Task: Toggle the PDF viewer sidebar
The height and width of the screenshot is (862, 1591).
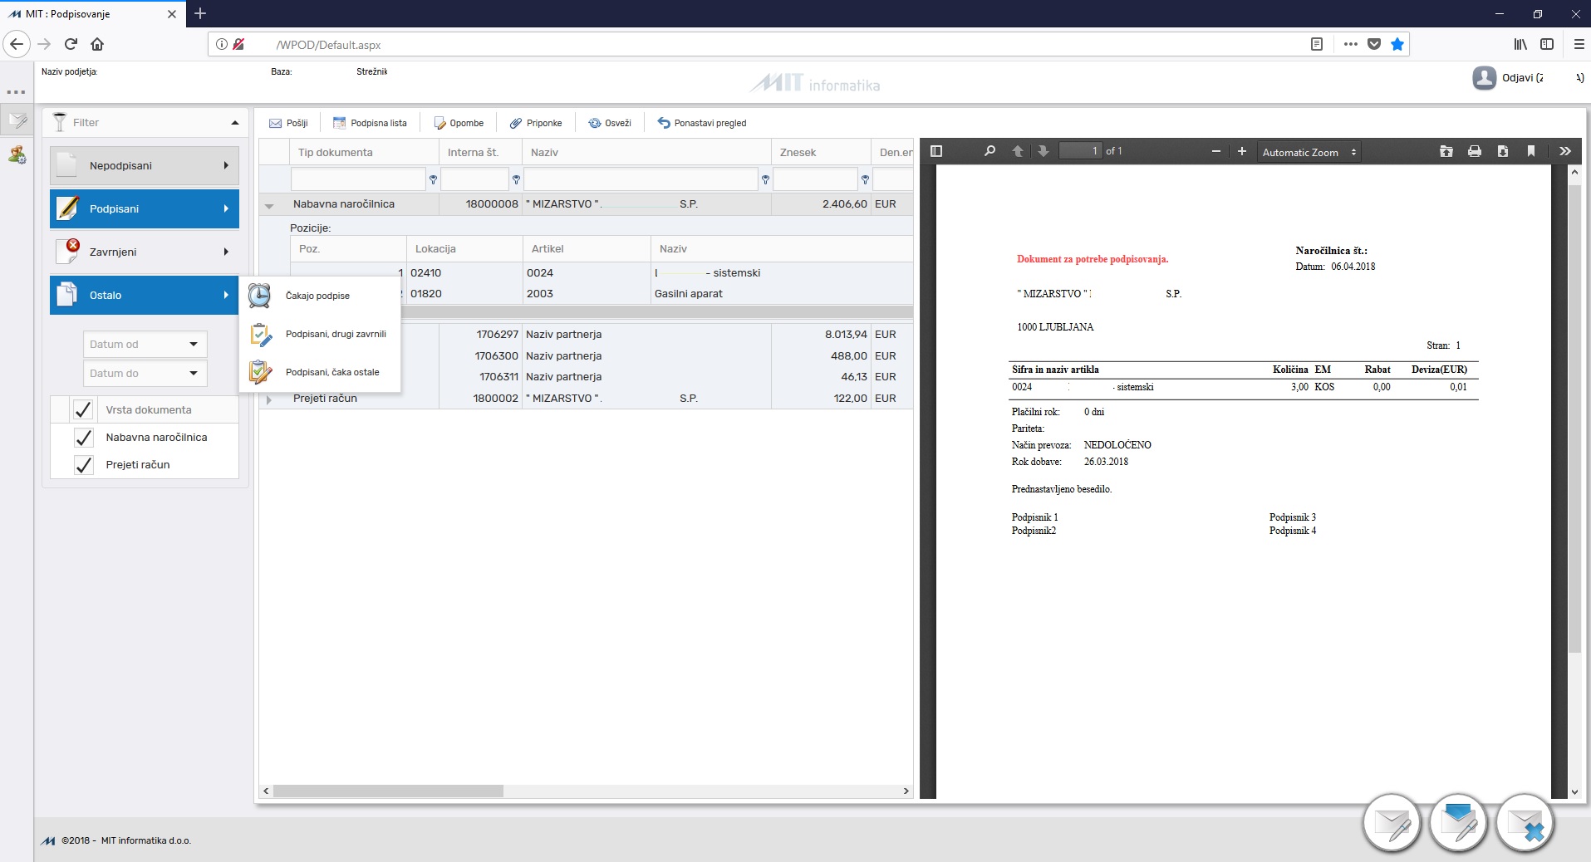Action: click(x=936, y=151)
